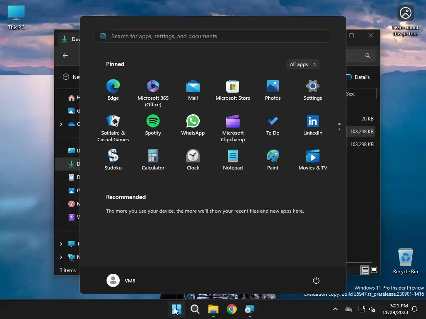Switch File Explorer to details view
426x319 pixels.
pyautogui.click(x=365, y=270)
